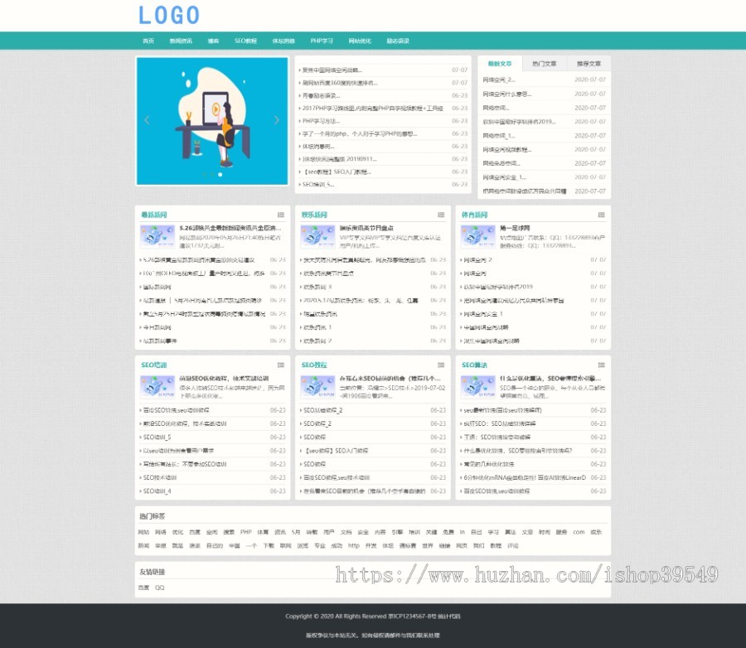Switch to the 推荐文章 tab

click(x=589, y=63)
